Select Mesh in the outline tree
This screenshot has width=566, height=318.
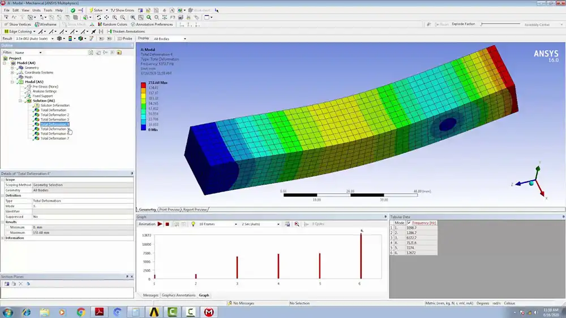(28, 77)
